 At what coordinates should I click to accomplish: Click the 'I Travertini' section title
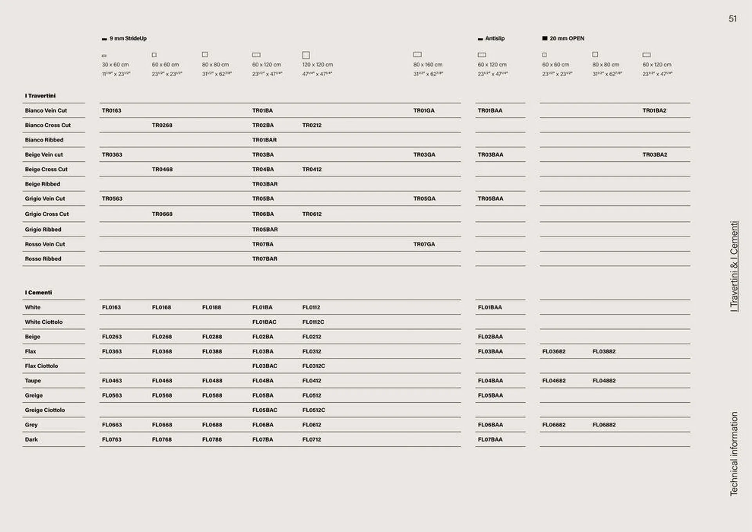click(x=40, y=96)
